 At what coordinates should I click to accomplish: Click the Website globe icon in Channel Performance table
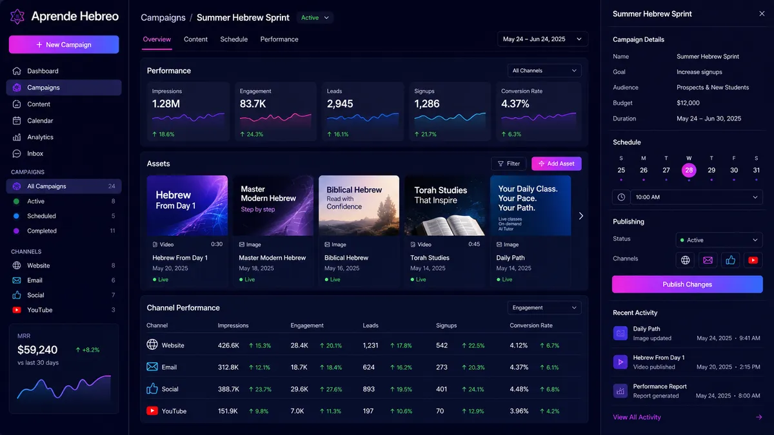tap(152, 345)
